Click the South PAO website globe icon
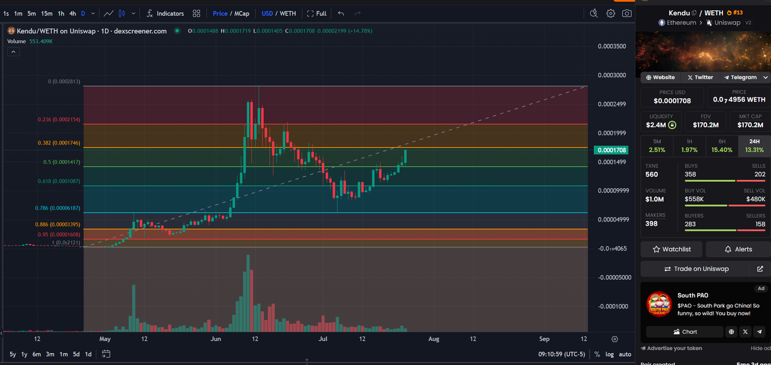Viewport: 771px width, 365px height. pyautogui.click(x=731, y=332)
